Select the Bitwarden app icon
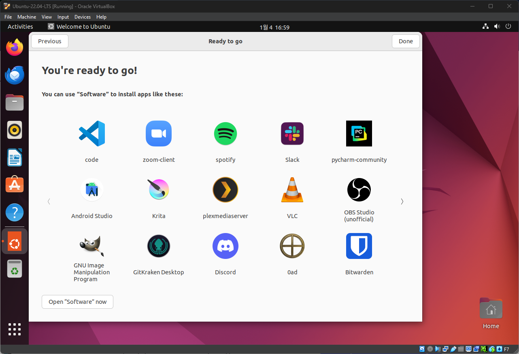519x354 pixels. [x=359, y=246]
